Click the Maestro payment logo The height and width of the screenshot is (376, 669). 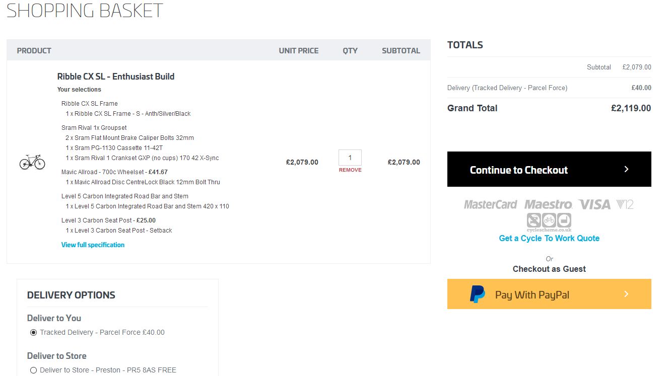click(548, 204)
